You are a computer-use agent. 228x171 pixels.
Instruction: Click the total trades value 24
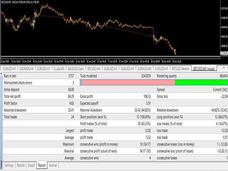pyautogui.click(x=73, y=117)
